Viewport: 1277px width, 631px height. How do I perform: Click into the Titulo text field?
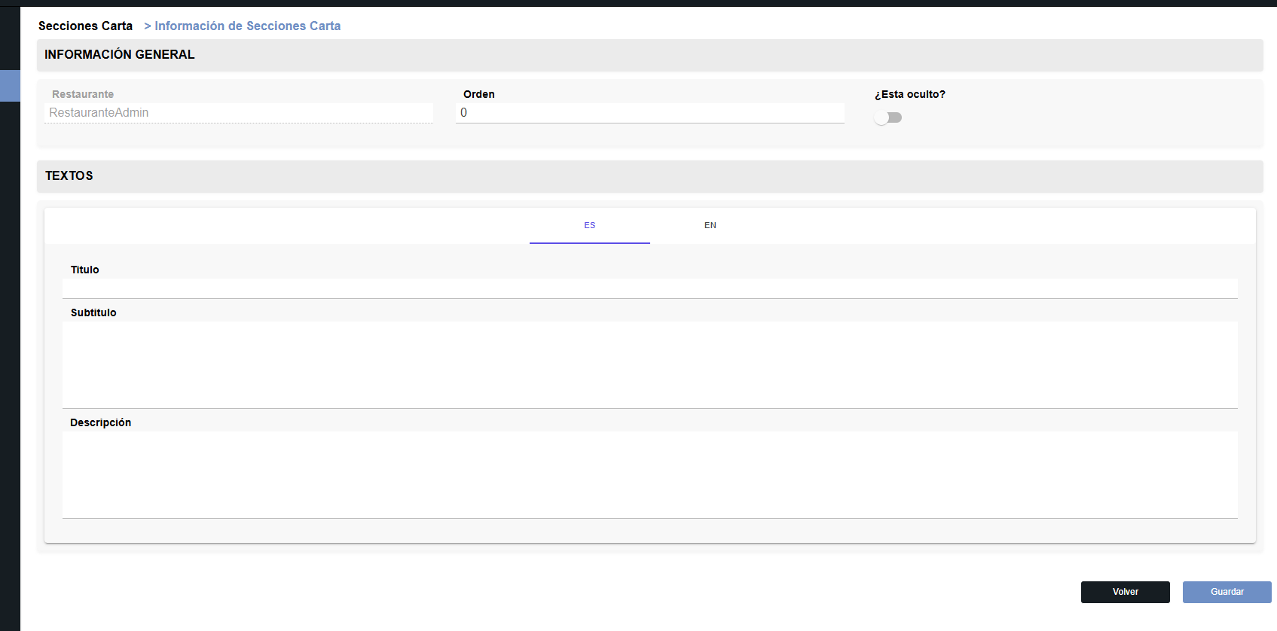pyautogui.click(x=649, y=288)
